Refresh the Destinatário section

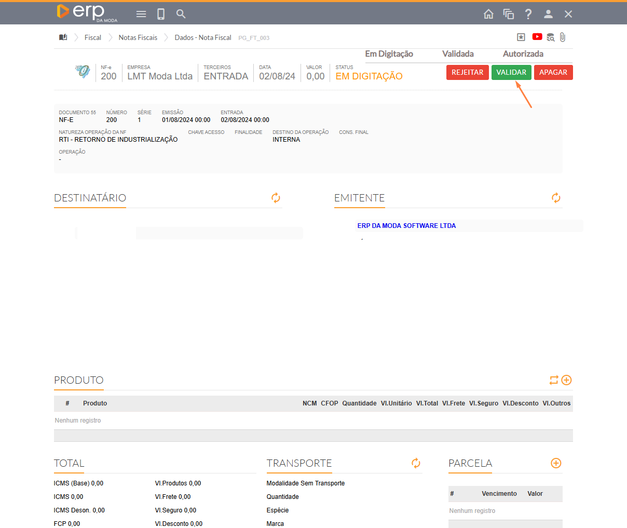pos(276,198)
